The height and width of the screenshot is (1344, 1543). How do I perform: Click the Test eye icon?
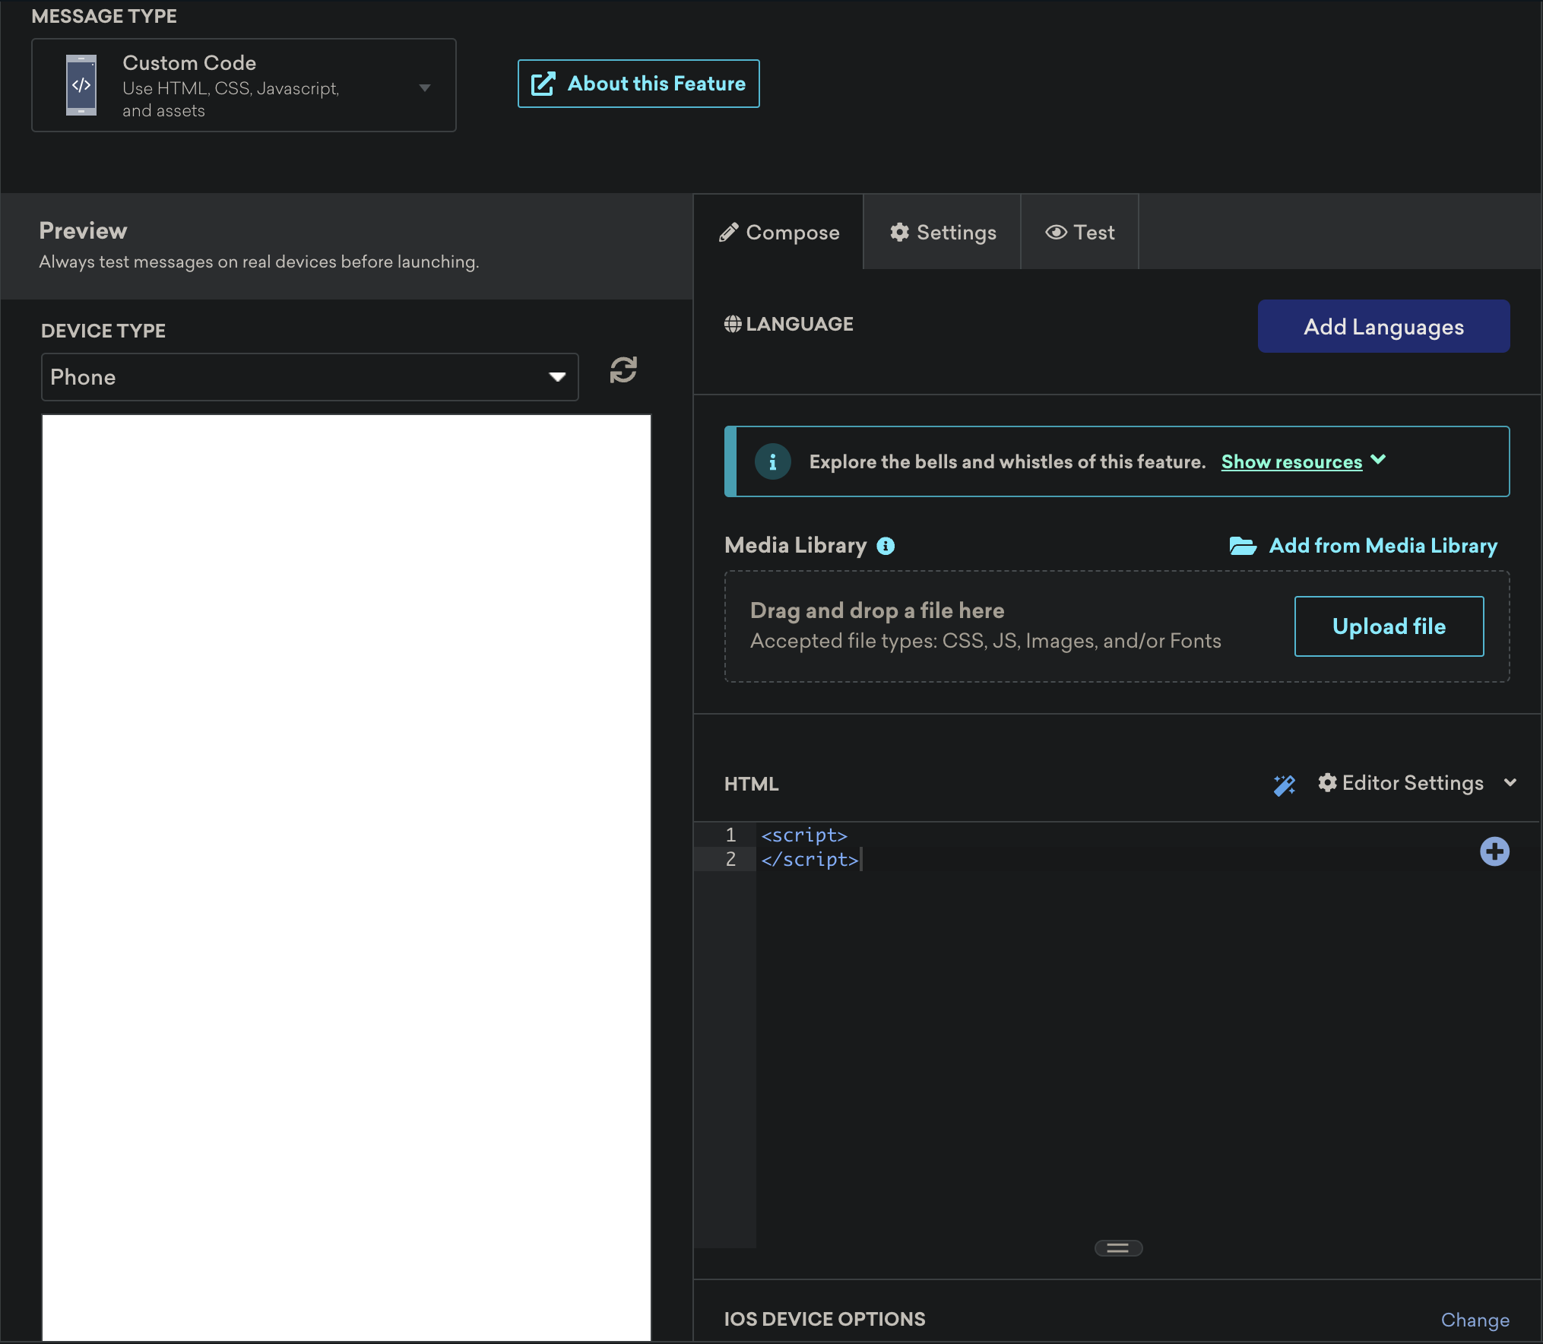[1056, 232]
